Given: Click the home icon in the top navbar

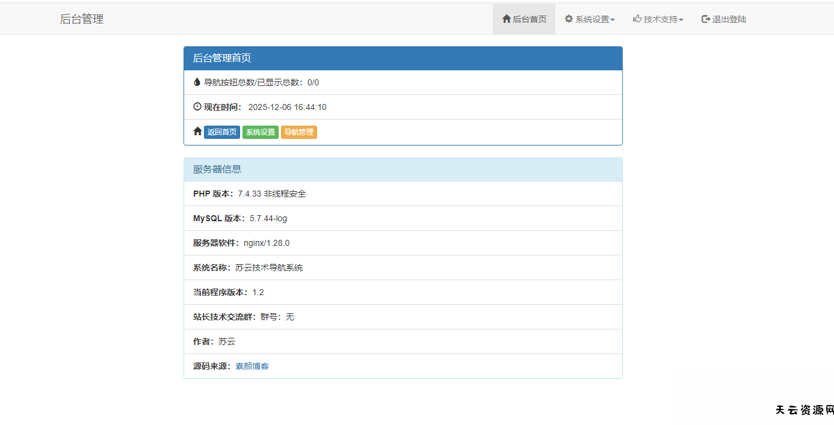Looking at the screenshot, I should (506, 19).
